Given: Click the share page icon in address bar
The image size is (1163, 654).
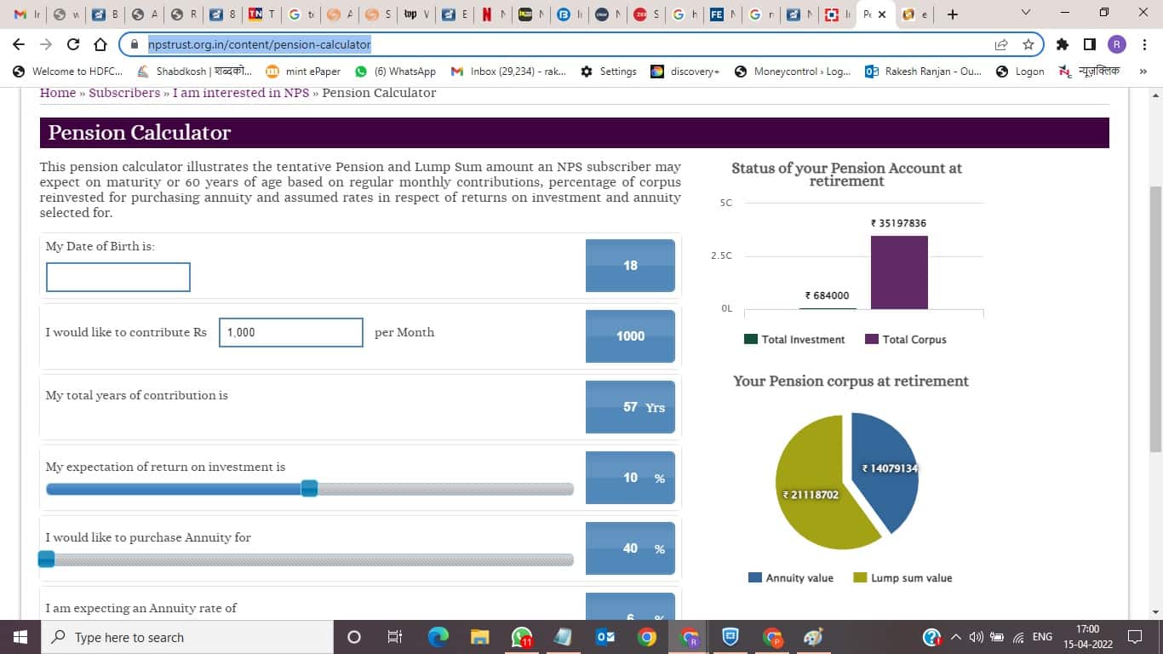Looking at the screenshot, I should [x=1001, y=44].
